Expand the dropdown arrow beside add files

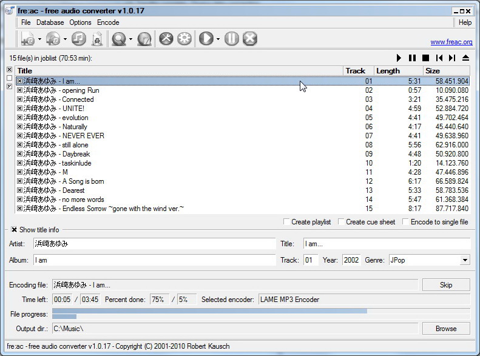pyautogui.click(x=39, y=39)
